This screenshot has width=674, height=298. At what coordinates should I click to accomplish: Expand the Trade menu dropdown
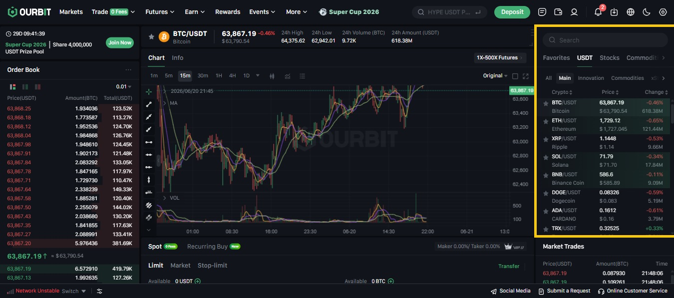pyautogui.click(x=113, y=11)
